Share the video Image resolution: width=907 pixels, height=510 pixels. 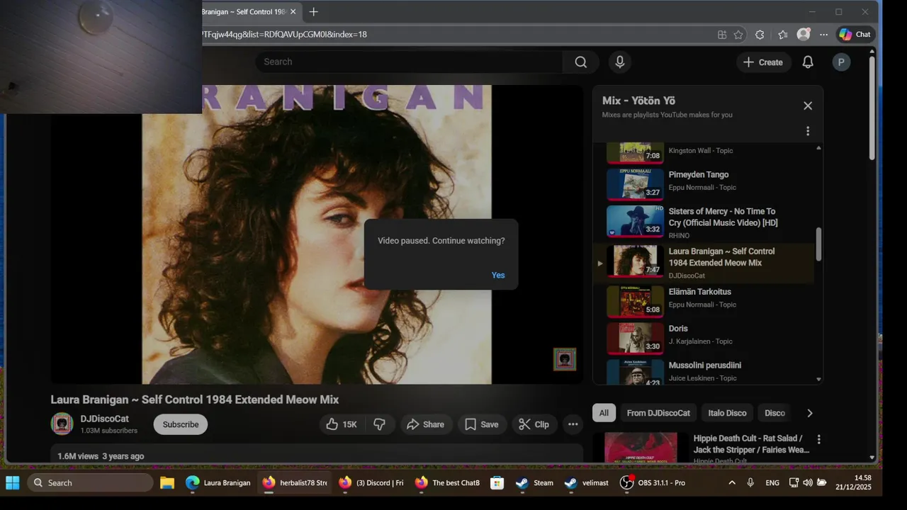[426, 424]
